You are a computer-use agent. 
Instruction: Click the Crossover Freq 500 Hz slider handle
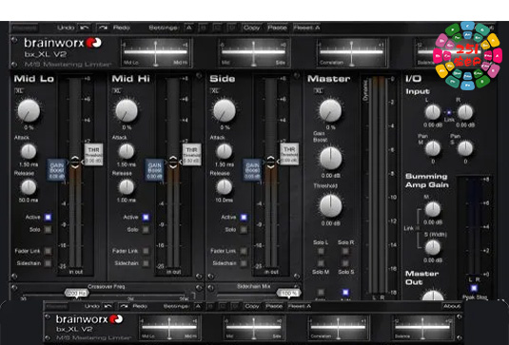77,293
